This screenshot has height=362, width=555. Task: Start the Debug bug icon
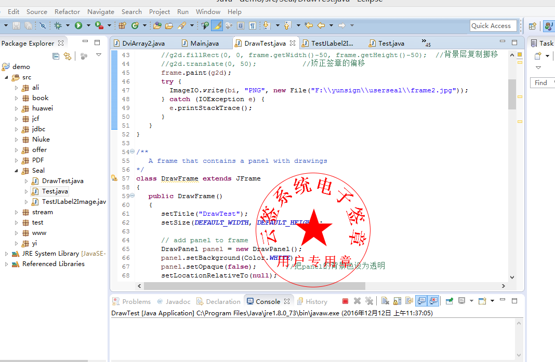pyautogui.click(x=58, y=25)
